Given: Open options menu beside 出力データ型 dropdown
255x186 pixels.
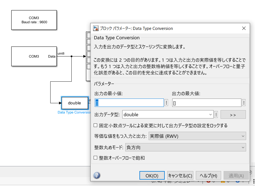Looking at the screenshot, I should (216, 115).
